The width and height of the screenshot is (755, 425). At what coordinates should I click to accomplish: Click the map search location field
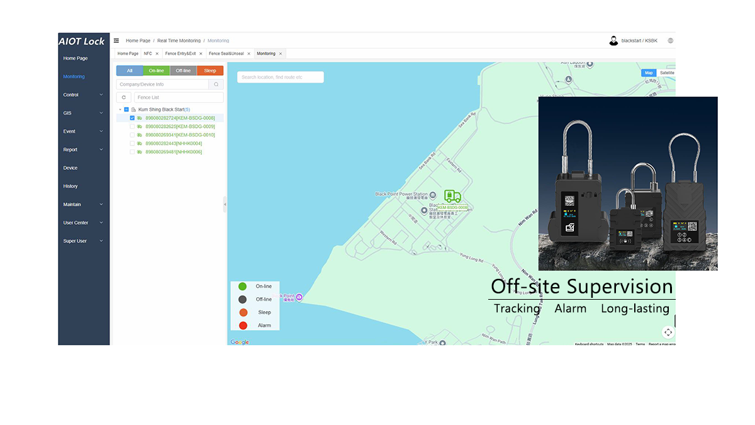[x=280, y=77]
